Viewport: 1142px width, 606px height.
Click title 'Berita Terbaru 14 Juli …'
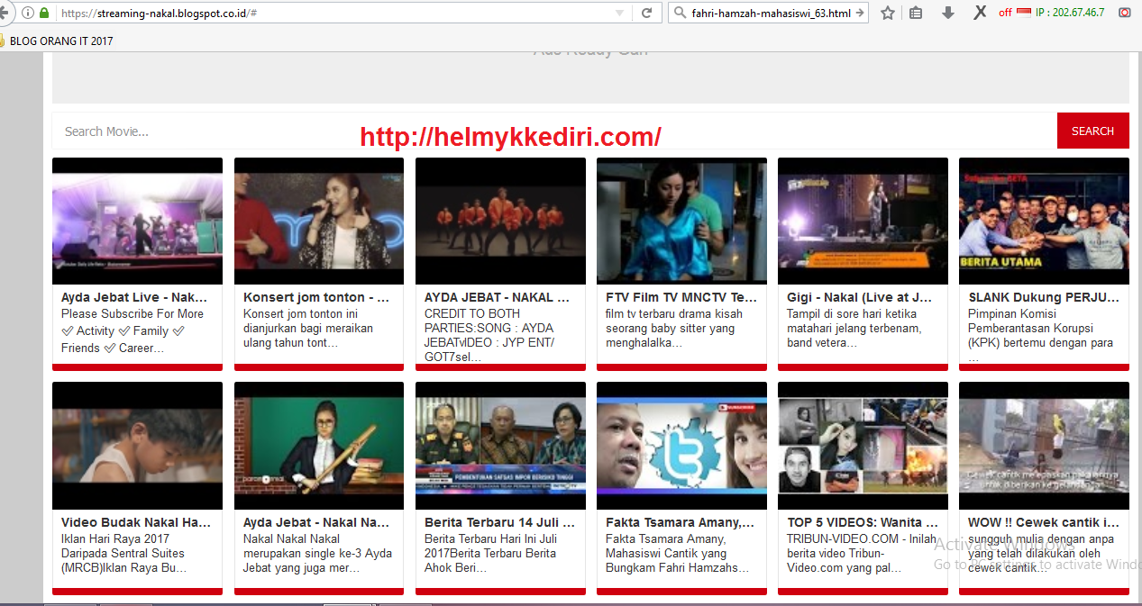(x=499, y=522)
